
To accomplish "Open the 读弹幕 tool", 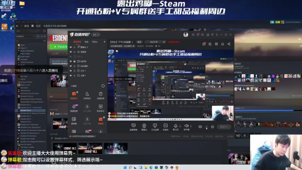I will (74, 121).
